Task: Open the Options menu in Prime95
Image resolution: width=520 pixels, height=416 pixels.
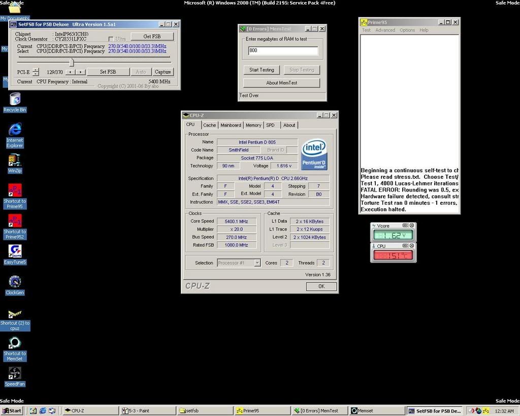Action: pyautogui.click(x=407, y=30)
